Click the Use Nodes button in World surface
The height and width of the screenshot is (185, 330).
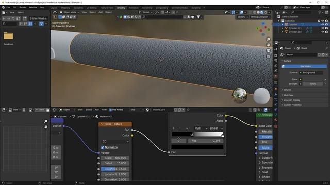coord(304,66)
